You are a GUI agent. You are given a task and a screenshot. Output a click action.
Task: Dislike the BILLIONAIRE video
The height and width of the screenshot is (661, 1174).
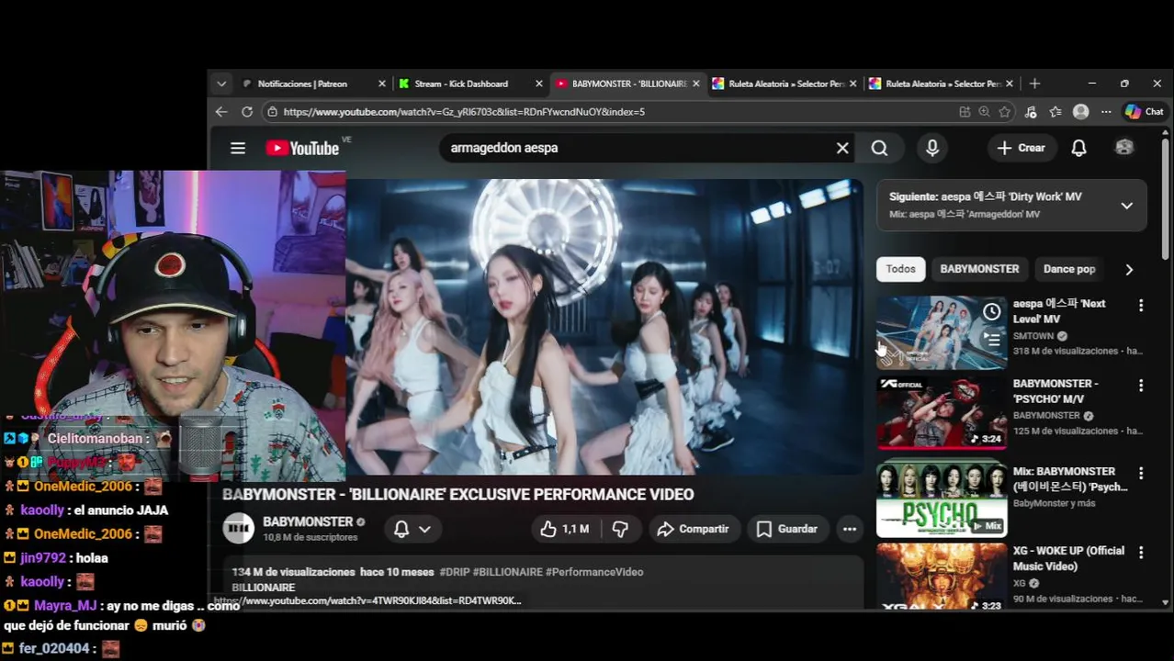(x=620, y=529)
